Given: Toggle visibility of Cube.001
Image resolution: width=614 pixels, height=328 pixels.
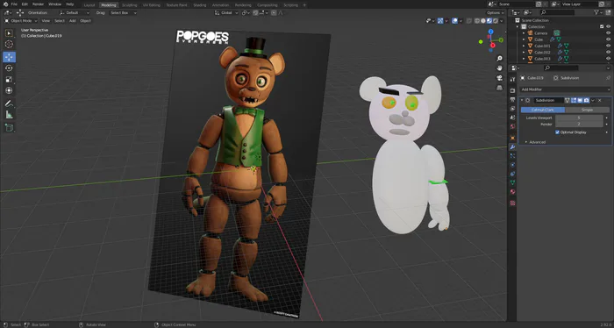Looking at the screenshot, I should [x=608, y=46].
